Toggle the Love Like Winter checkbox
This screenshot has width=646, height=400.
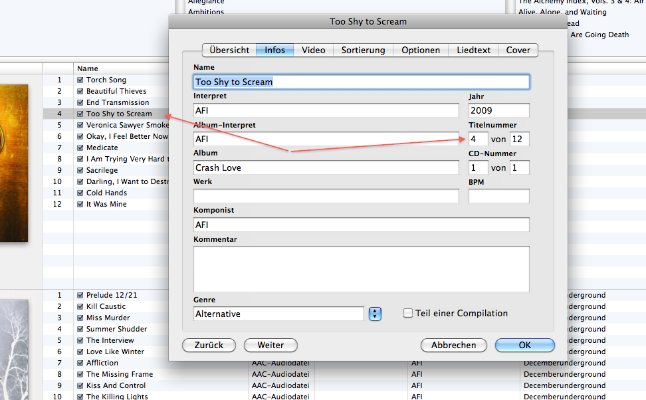tap(80, 351)
